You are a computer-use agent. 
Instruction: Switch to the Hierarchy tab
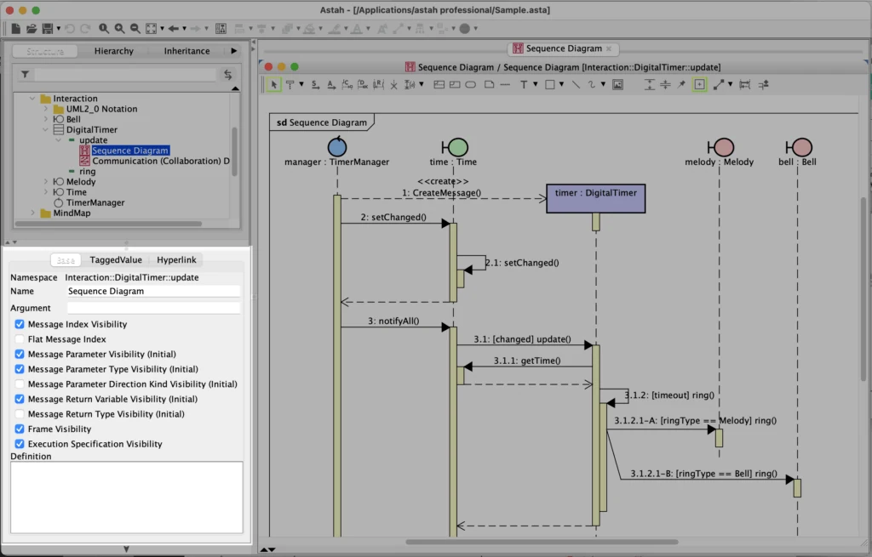114,51
